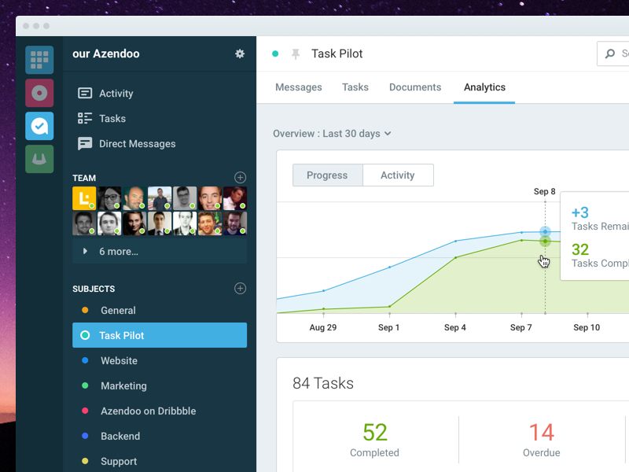
Task: Click the green data point at Sep 8
Action: tap(545, 242)
